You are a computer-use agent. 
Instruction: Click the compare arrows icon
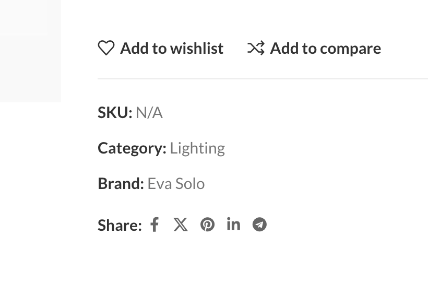pyautogui.click(x=256, y=48)
